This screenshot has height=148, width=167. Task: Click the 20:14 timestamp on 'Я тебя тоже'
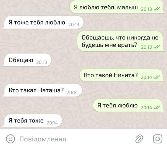pos(52,123)
